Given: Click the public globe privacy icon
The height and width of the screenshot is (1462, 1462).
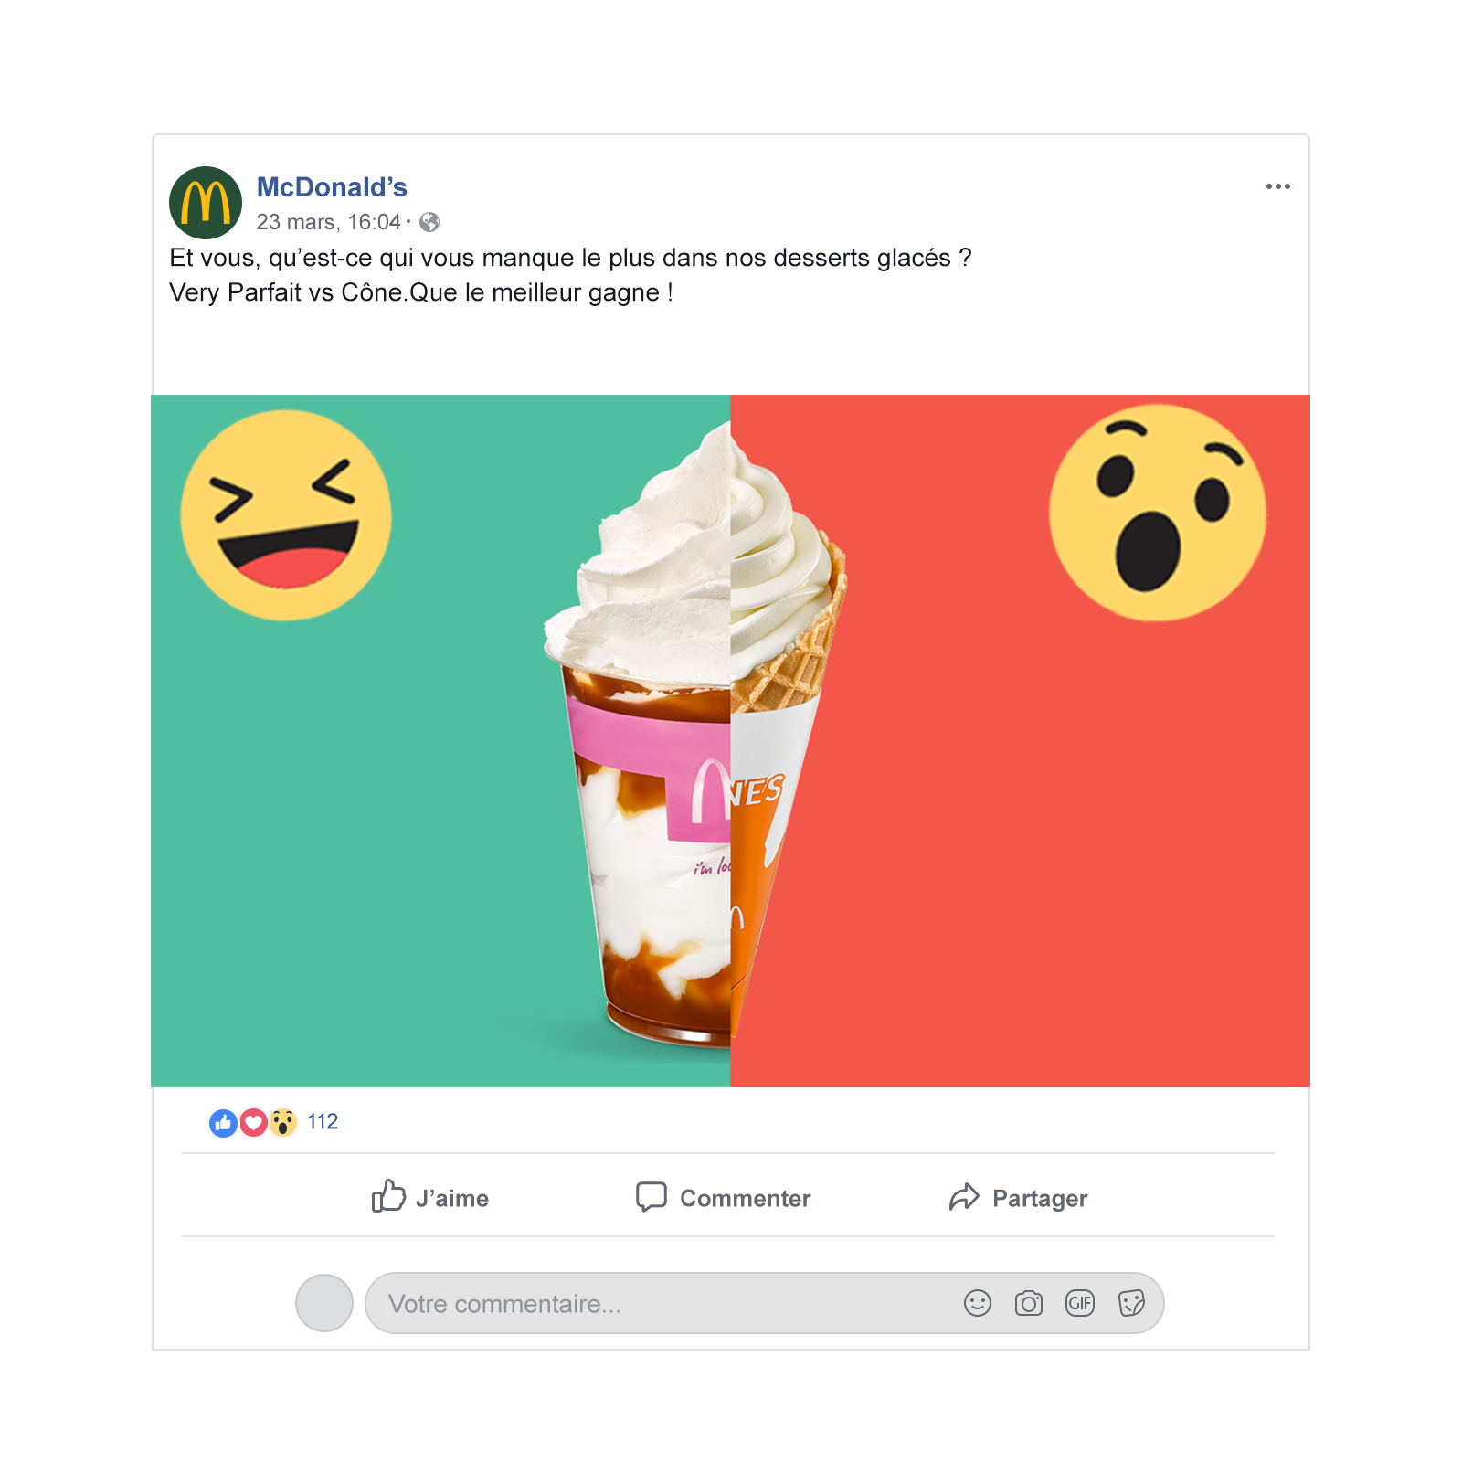Looking at the screenshot, I should (429, 222).
